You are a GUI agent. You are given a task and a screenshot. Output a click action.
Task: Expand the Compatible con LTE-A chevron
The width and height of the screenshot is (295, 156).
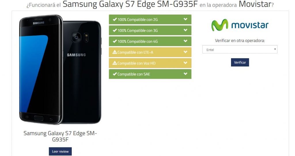(x=186, y=52)
